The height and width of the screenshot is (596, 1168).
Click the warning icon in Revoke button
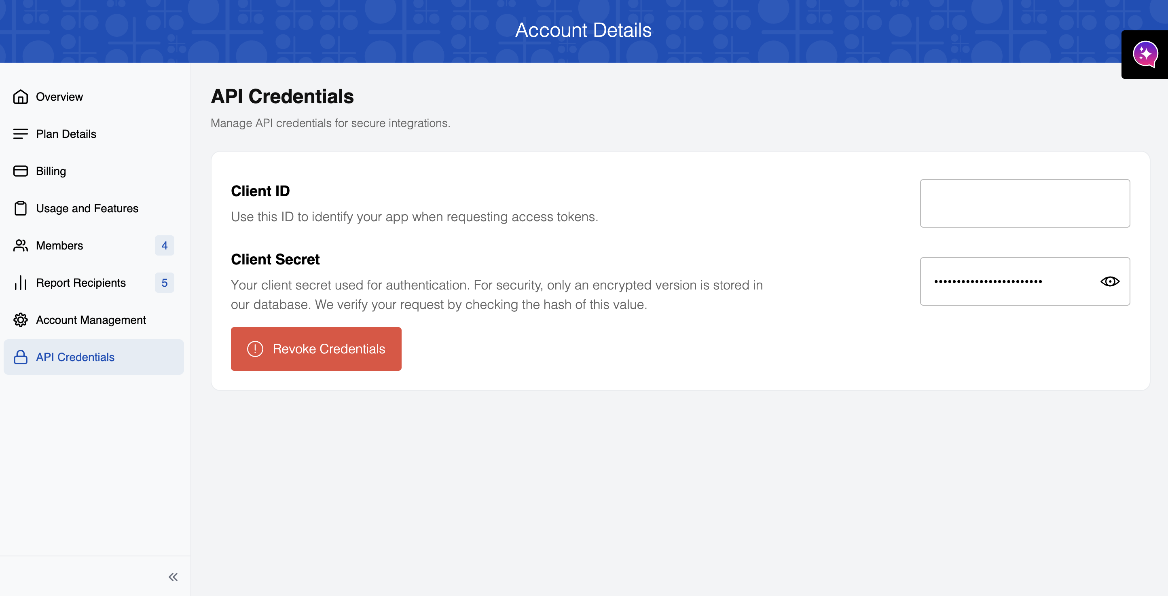[x=255, y=349]
